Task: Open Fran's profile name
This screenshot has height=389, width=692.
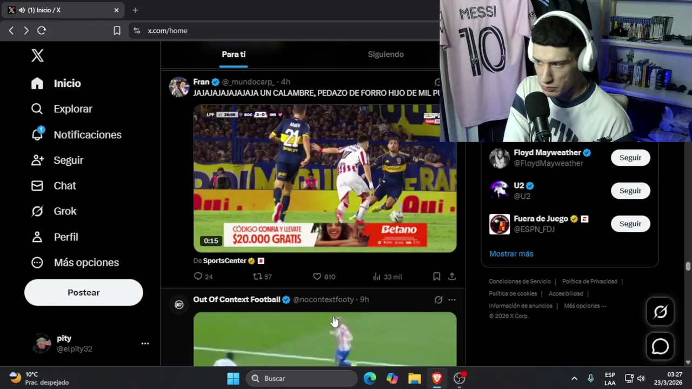Action: (x=201, y=82)
